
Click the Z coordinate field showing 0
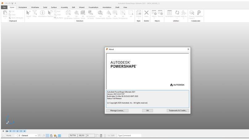[x=91, y=136]
